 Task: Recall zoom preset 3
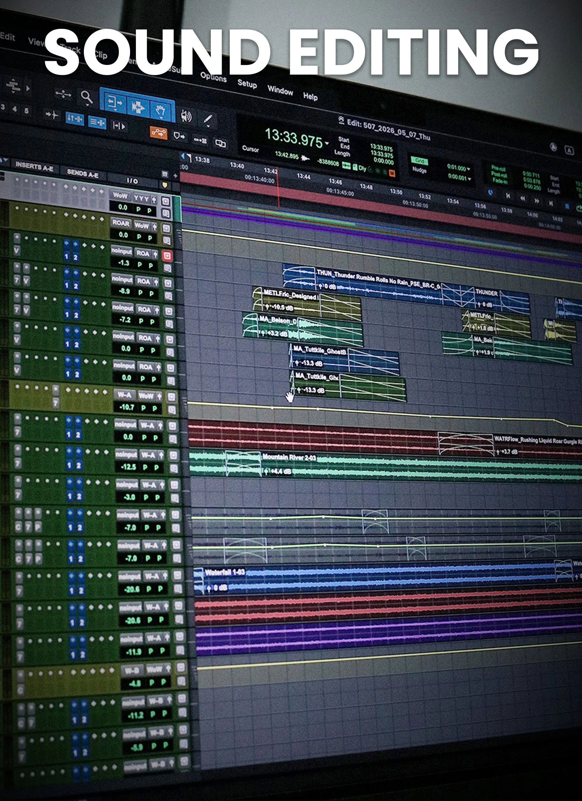(x=3, y=107)
